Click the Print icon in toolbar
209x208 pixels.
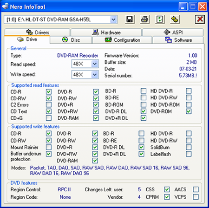point(144,19)
